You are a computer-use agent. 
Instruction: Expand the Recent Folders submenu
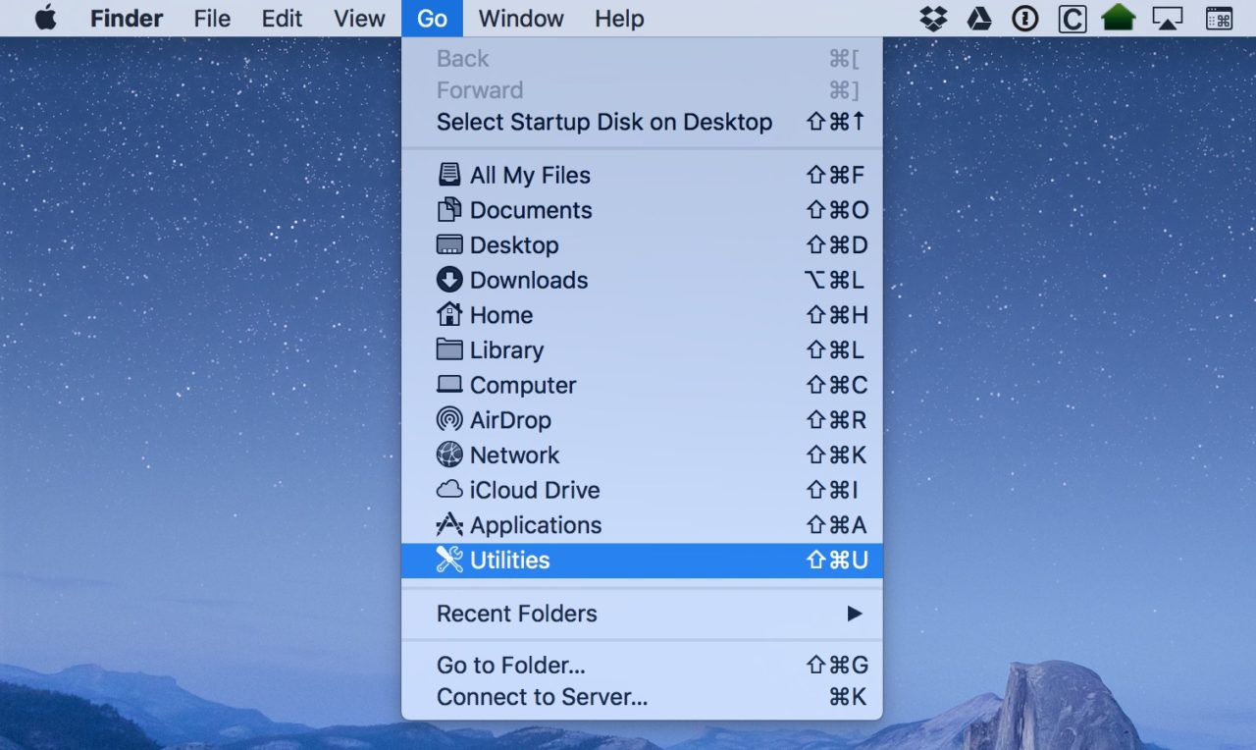[642, 614]
